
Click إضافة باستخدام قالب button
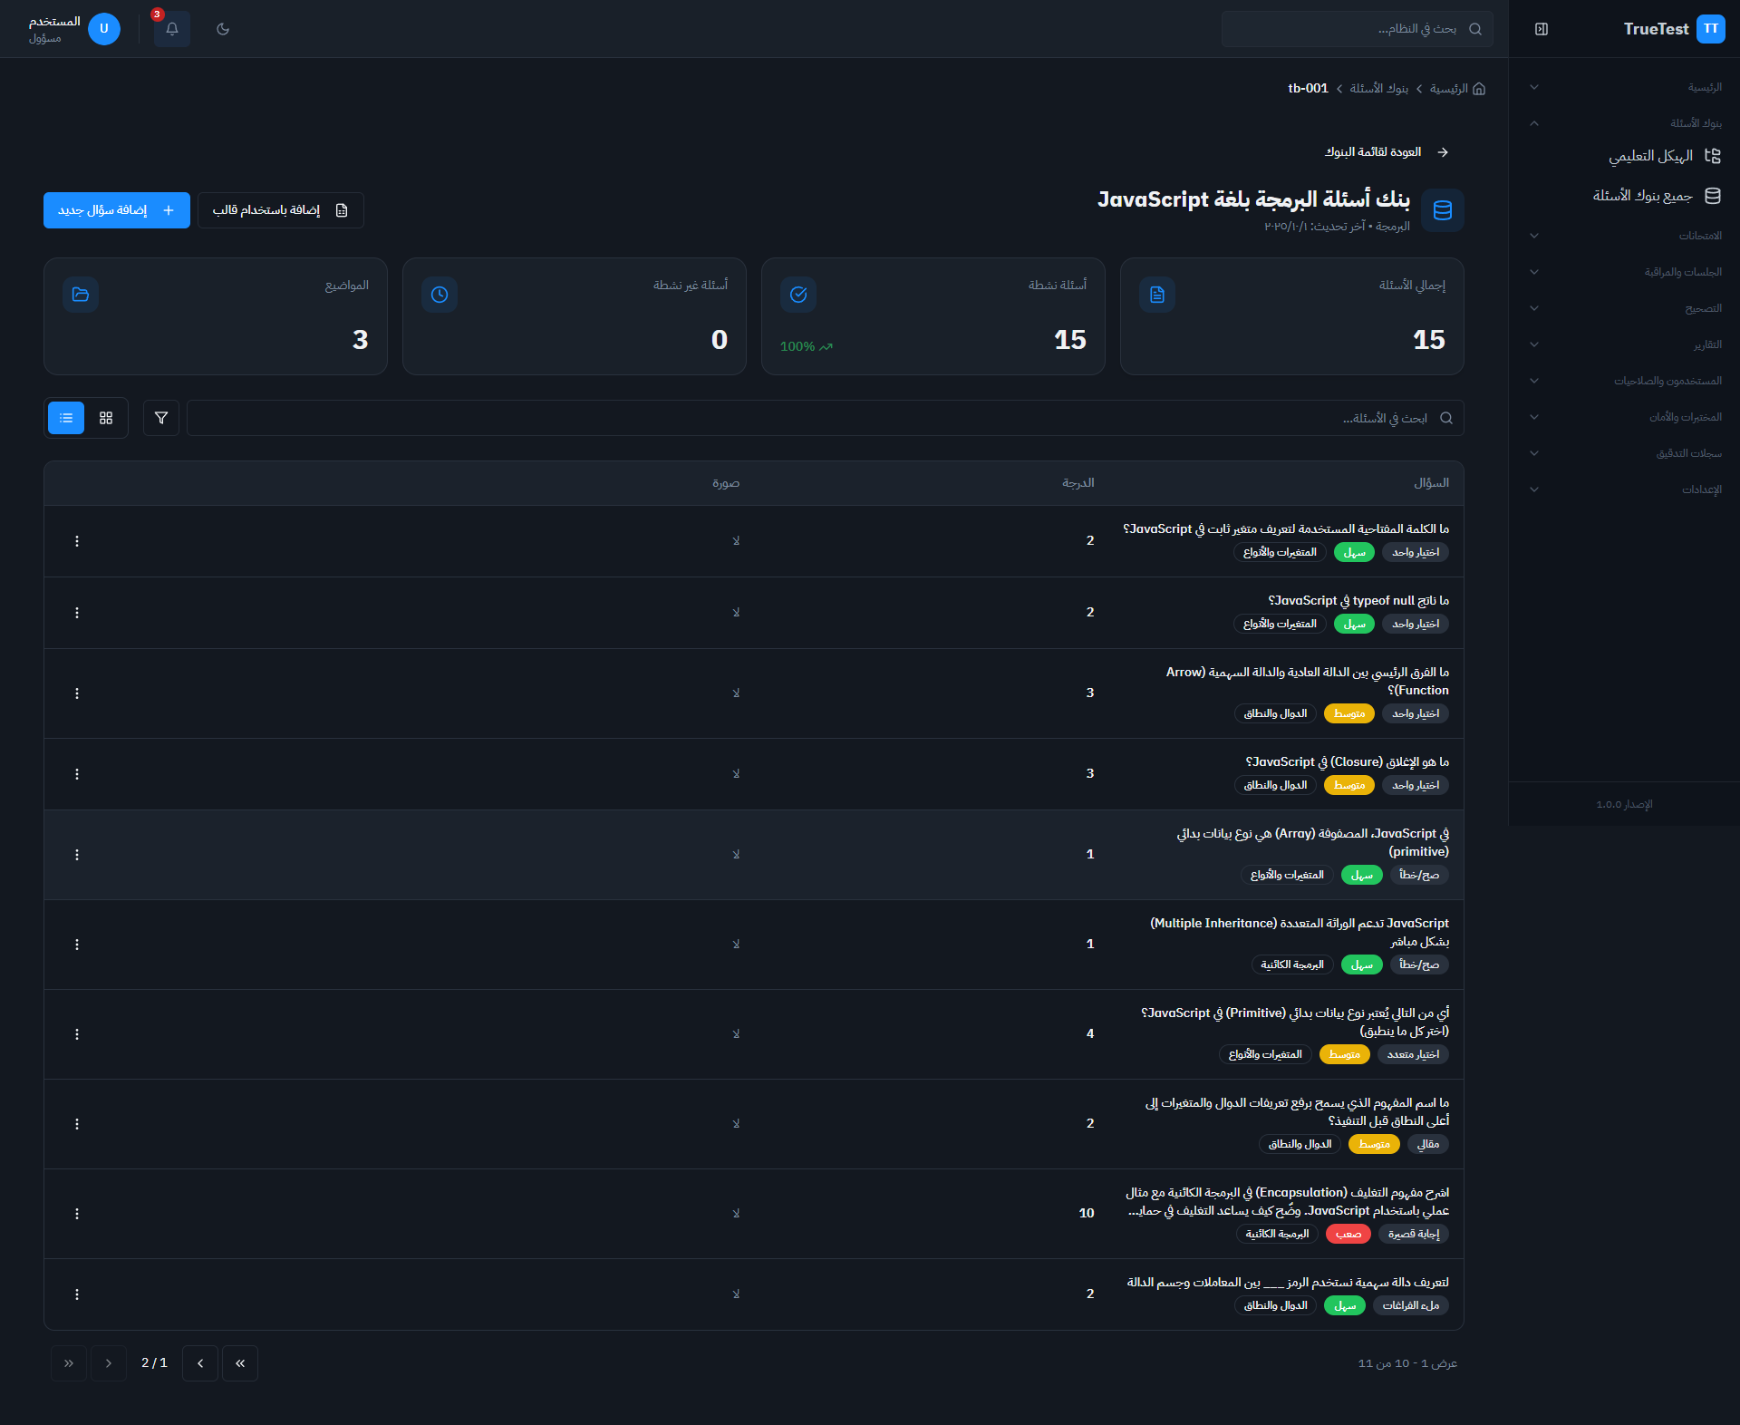281,210
